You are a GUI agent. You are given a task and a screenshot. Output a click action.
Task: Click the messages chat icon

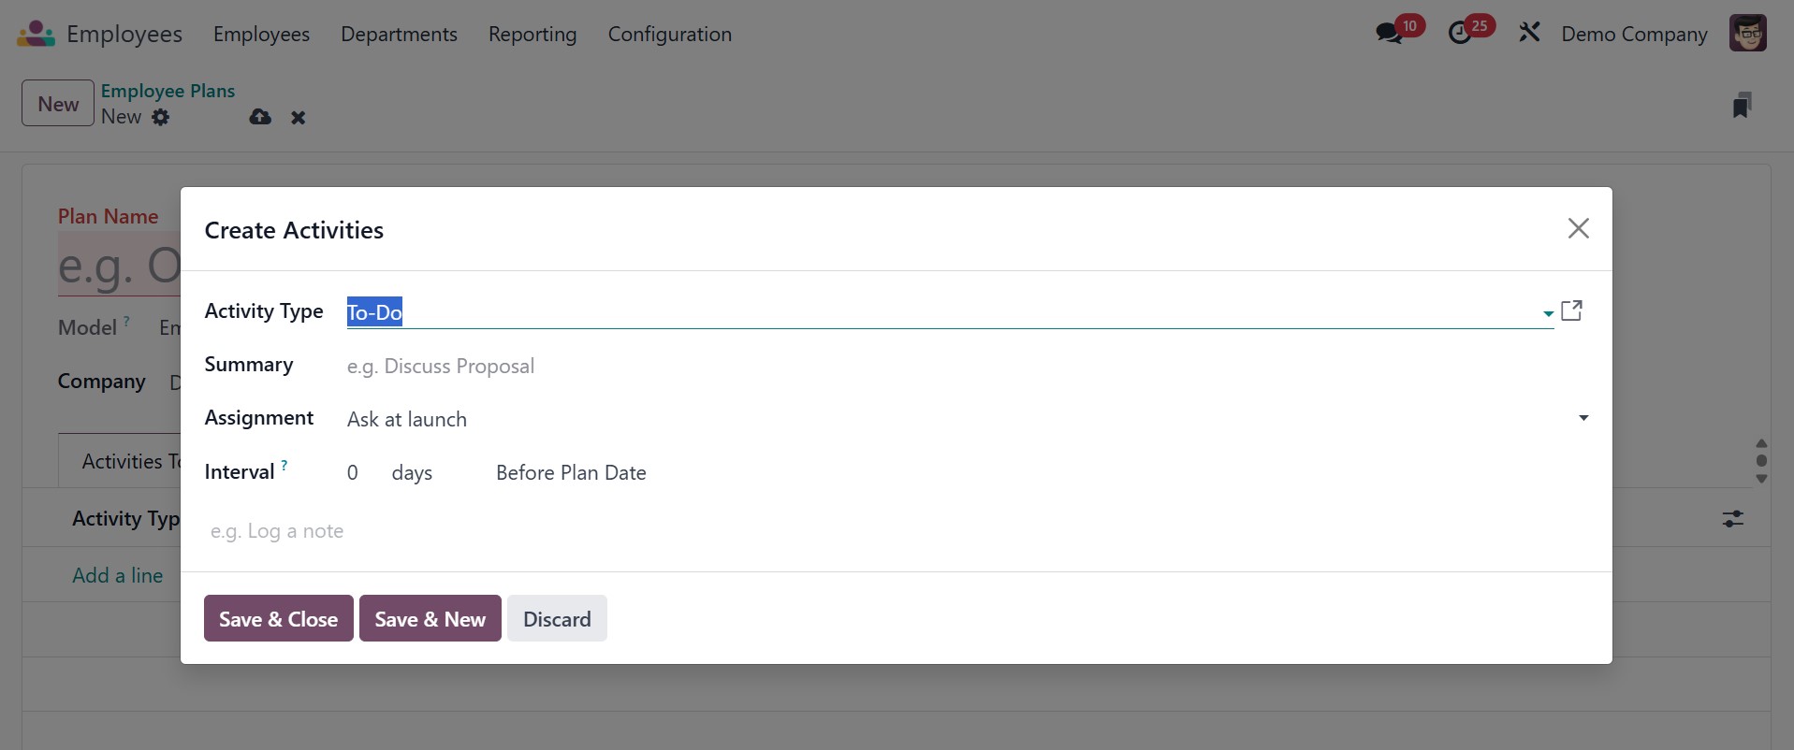[x=1388, y=34]
